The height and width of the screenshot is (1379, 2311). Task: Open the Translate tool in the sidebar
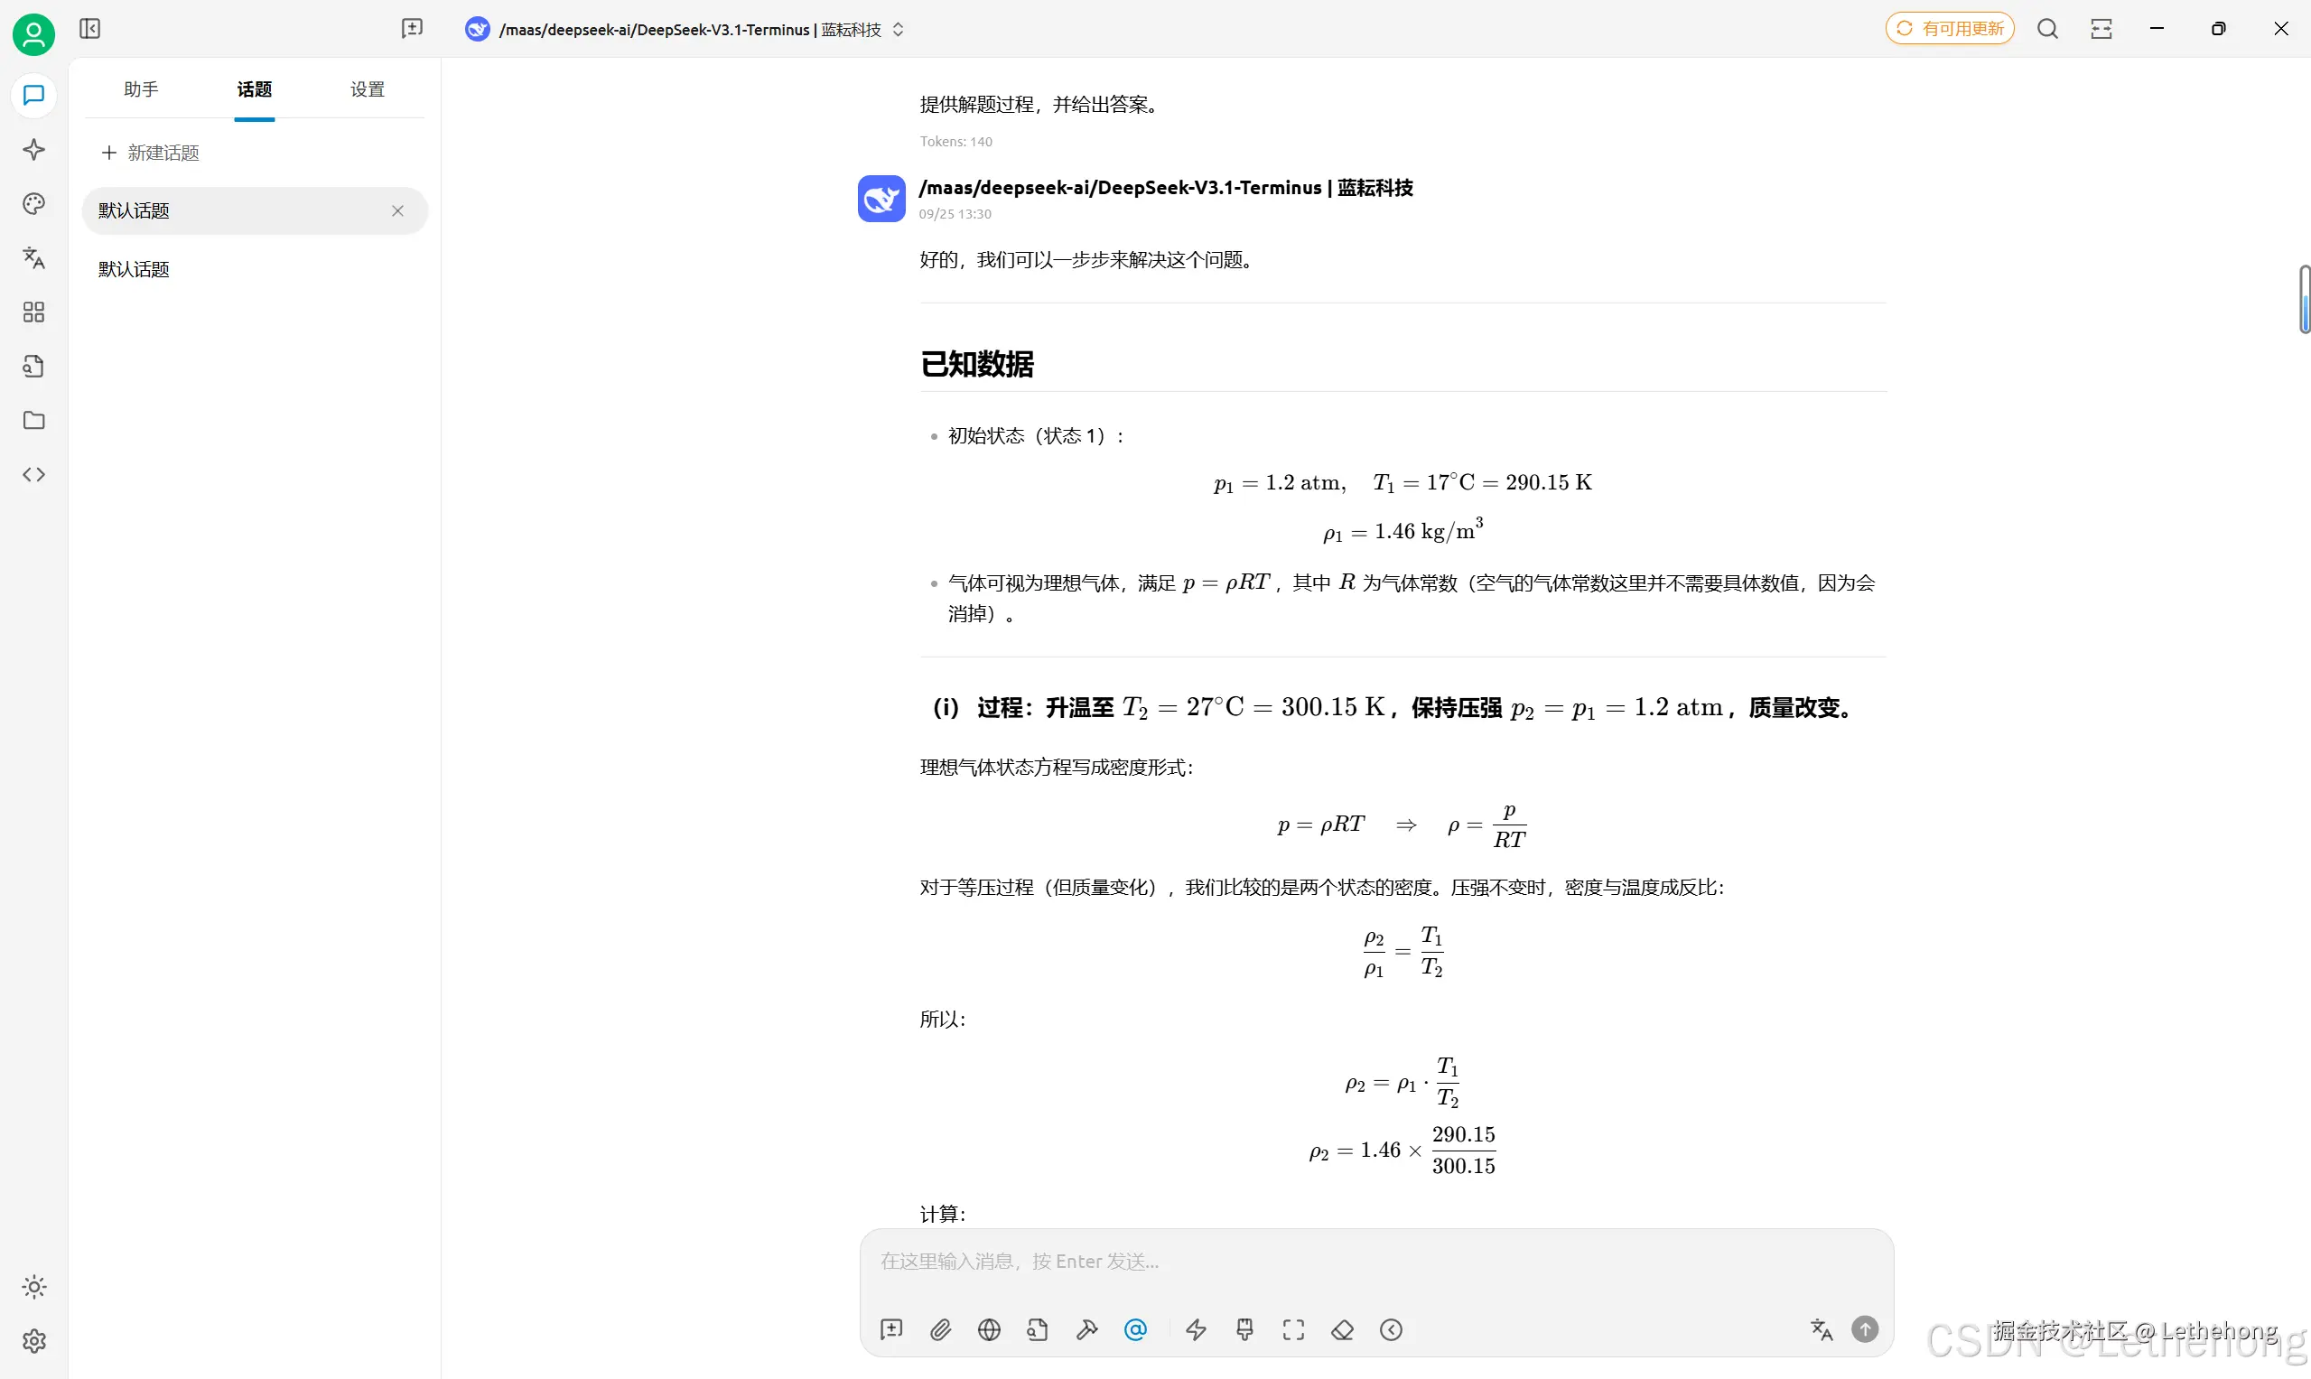pos(33,258)
